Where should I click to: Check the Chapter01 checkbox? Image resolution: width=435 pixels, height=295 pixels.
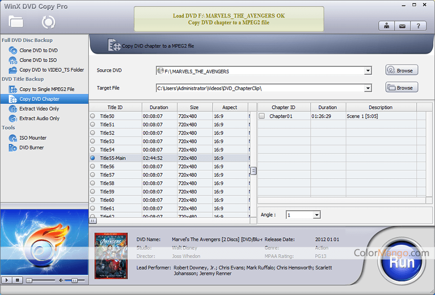click(x=262, y=116)
